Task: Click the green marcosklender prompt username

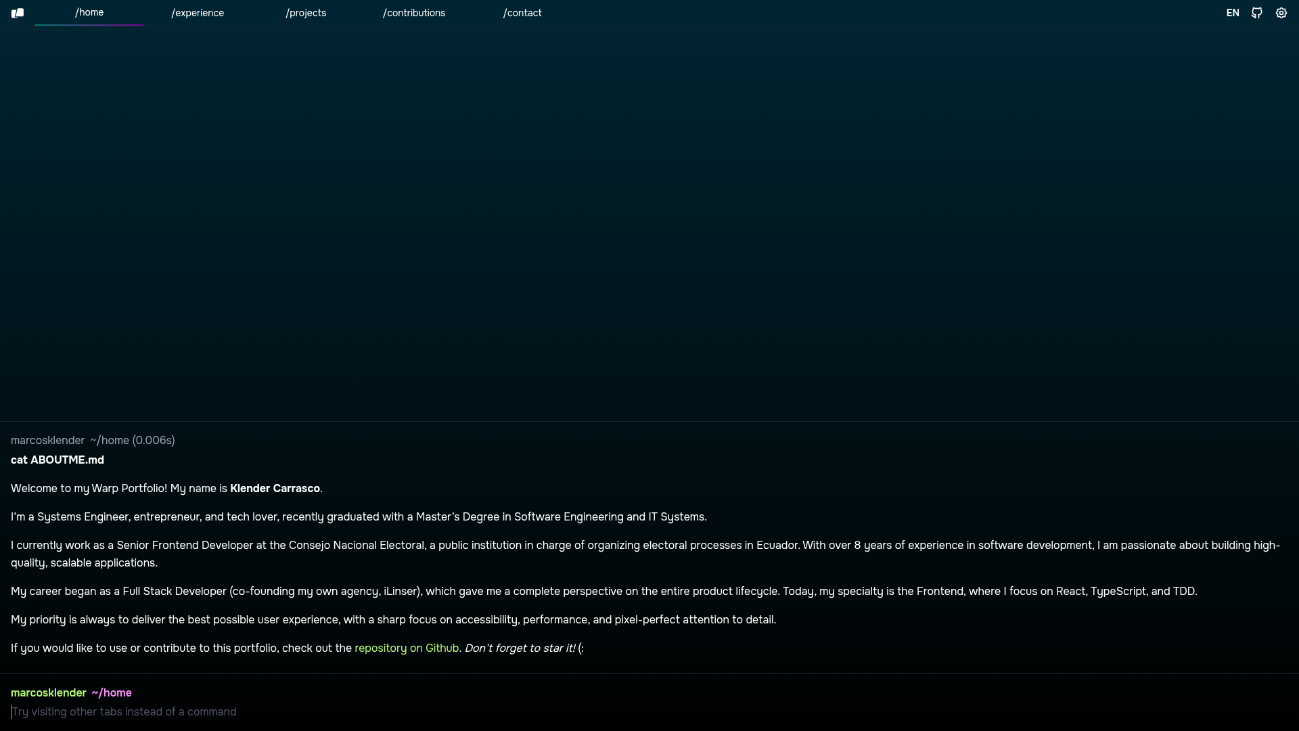Action: 49,692
